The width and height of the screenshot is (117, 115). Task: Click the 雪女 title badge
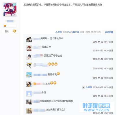click(x=7, y=31)
